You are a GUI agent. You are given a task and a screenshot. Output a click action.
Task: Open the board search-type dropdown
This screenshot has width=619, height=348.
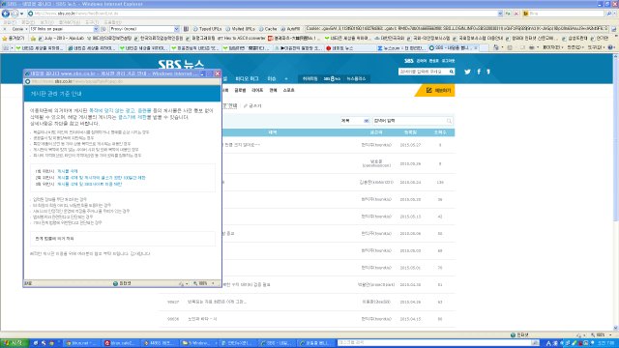pos(355,121)
